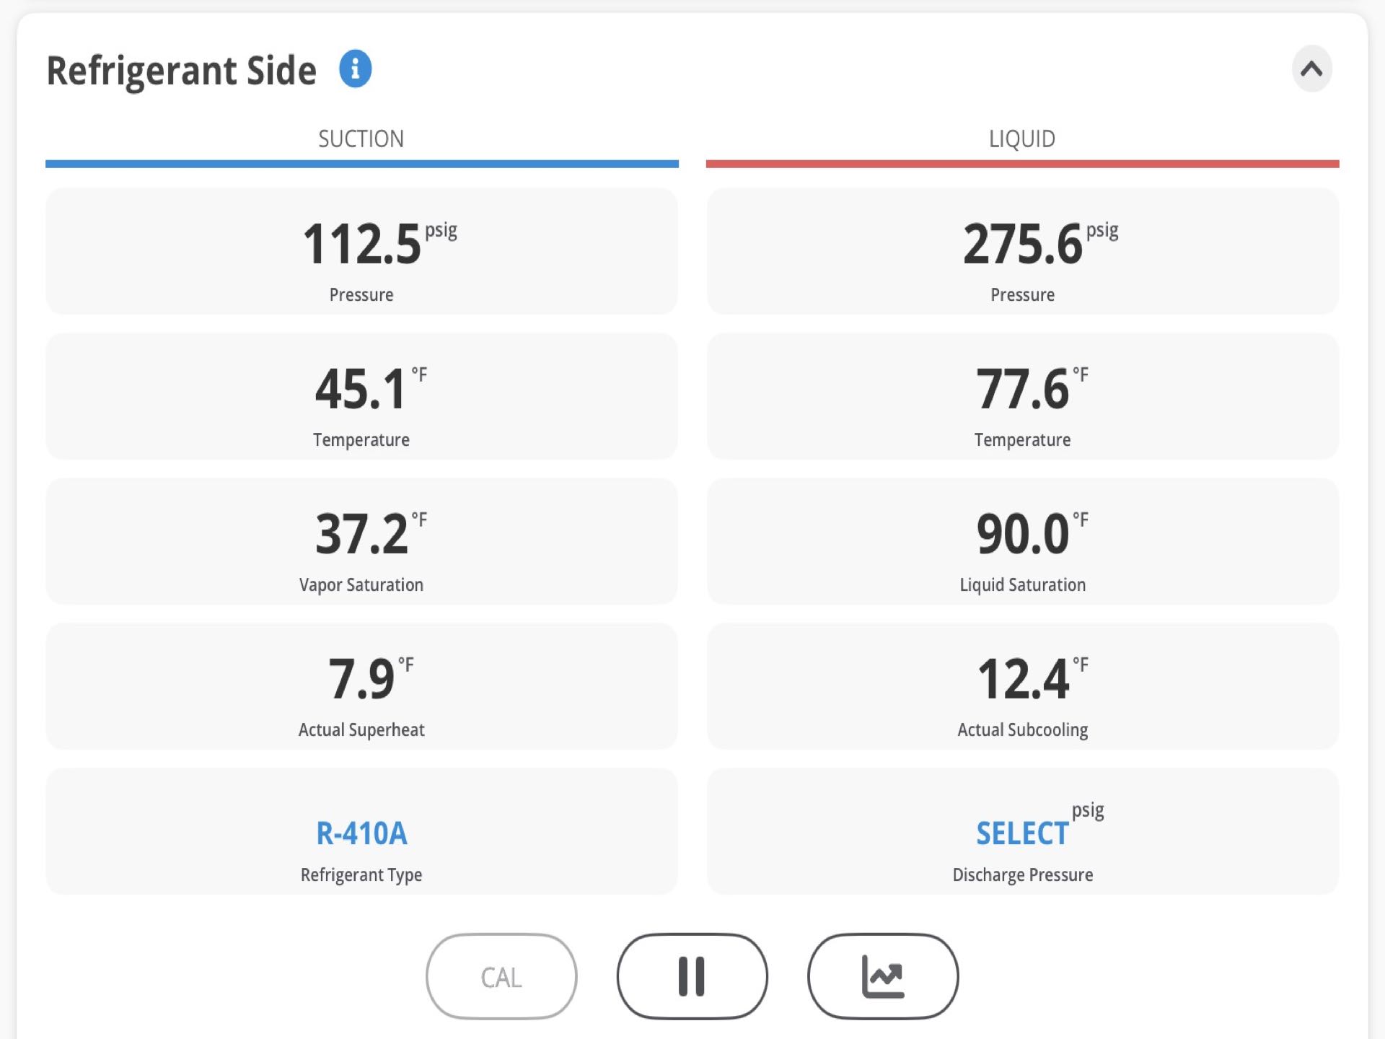Click the red liquid indicator bar
Viewport: 1385px width, 1039px height.
(x=1022, y=164)
